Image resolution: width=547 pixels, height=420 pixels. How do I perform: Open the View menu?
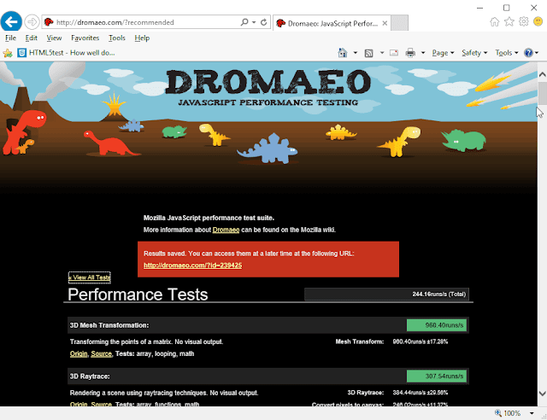click(54, 38)
